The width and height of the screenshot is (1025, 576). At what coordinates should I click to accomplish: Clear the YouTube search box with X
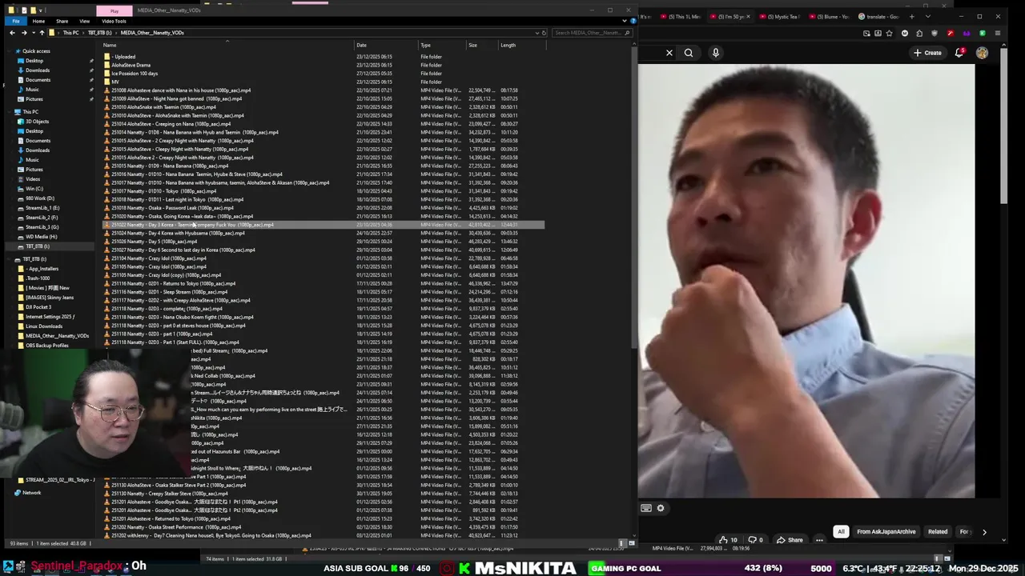coord(669,53)
